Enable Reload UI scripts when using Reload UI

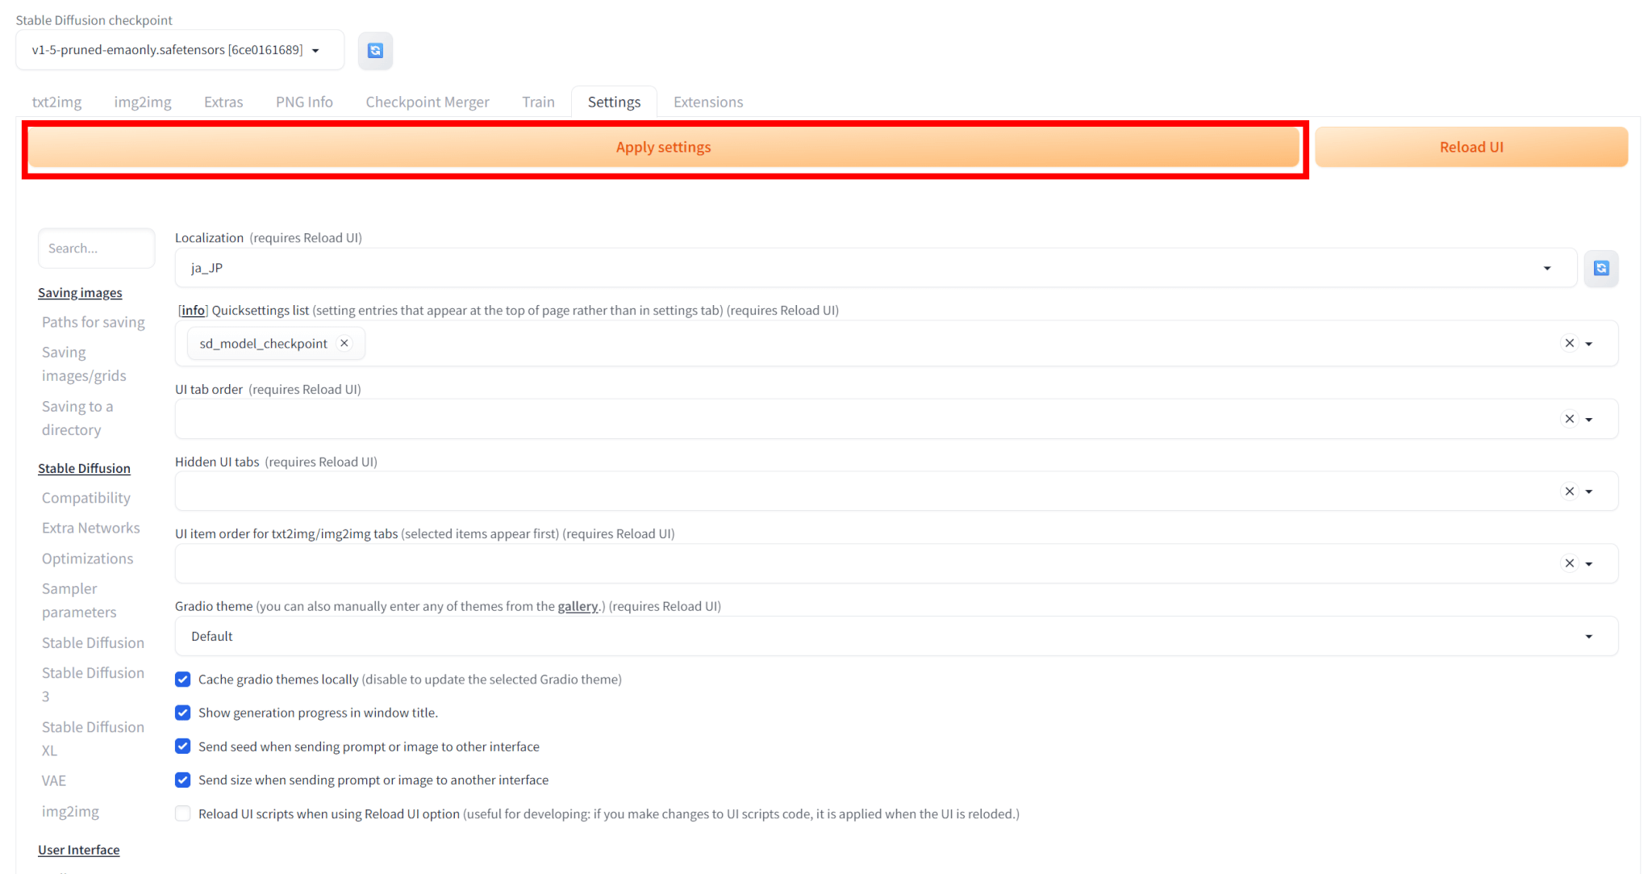coord(183,813)
